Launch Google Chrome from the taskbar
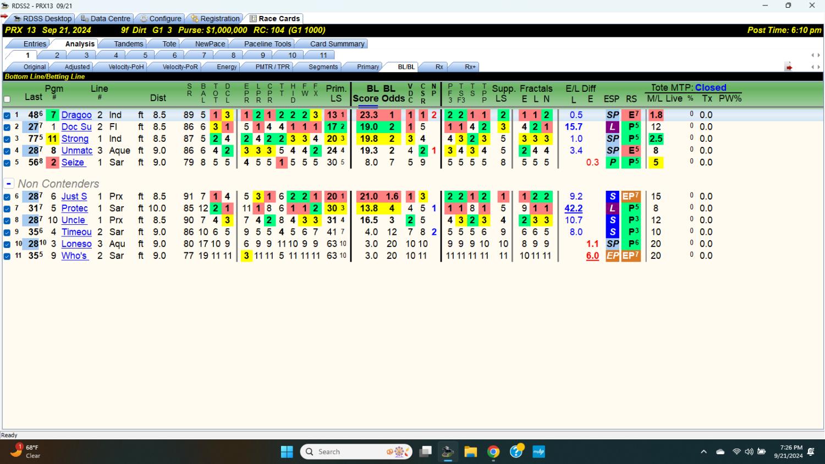Viewport: 825px width, 464px height. point(493,452)
